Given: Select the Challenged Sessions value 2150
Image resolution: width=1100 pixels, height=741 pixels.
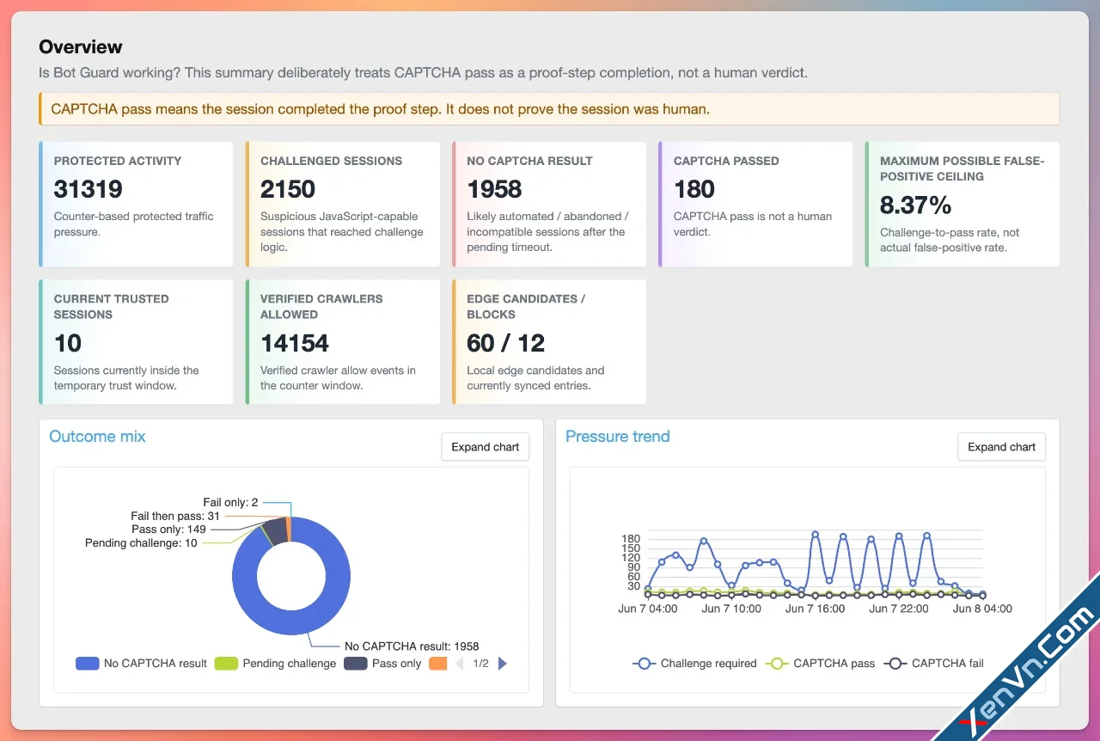Looking at the screenshot, I should 288,189.
